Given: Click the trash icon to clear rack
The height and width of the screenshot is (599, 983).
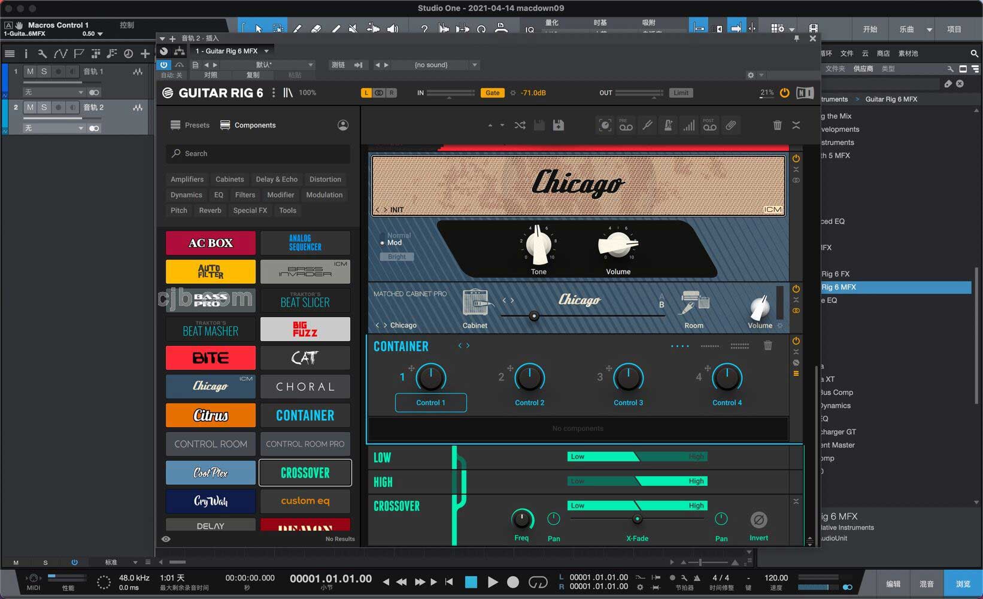Looking at the screenshot, I should tap(777, 125).
